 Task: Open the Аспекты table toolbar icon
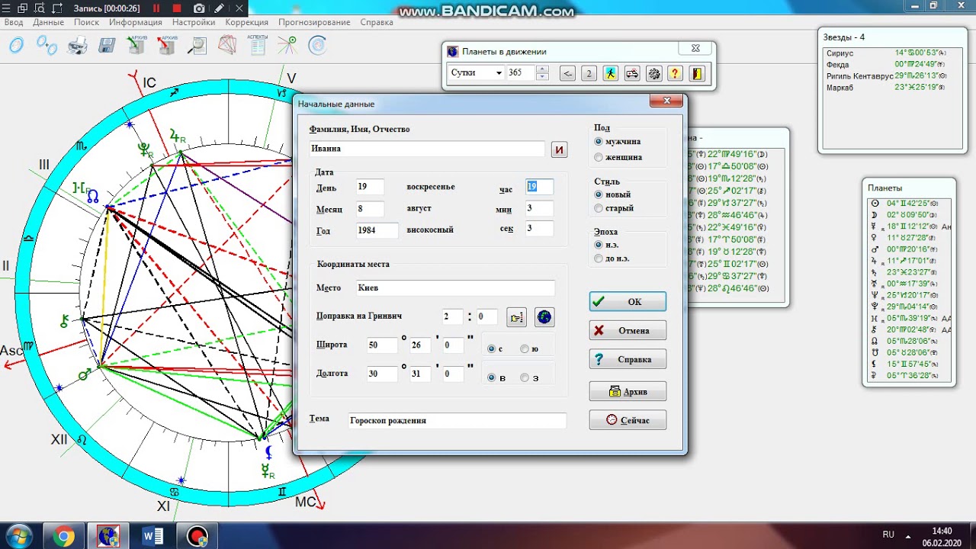pos(257,46)
